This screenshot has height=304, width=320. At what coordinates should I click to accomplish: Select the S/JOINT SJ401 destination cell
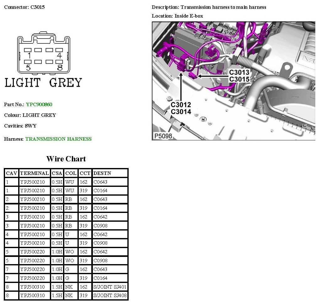(110, 287)
